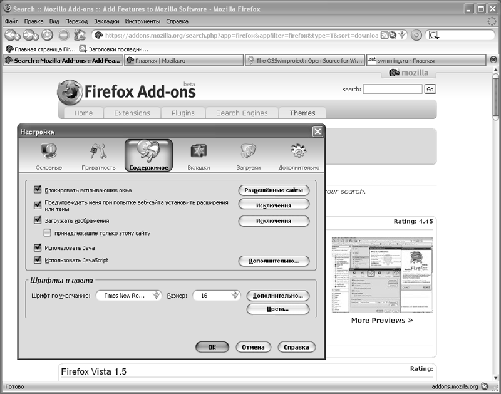Open the Основные settings panel
The image size is (501, 394).
click(x=48, y=155)
